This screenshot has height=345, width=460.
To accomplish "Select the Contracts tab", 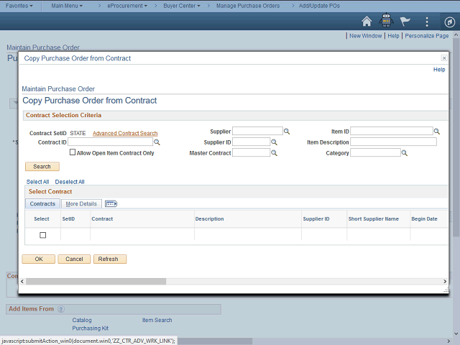I will click(42, 204).
